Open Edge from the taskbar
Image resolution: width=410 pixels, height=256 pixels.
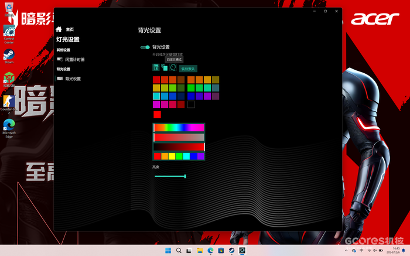tap(210, 251)
